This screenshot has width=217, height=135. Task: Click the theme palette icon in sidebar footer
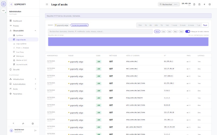[x=23, y=124]
